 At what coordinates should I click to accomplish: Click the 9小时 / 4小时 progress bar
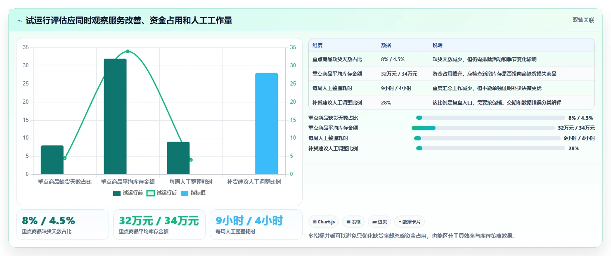tap(488, 138)
